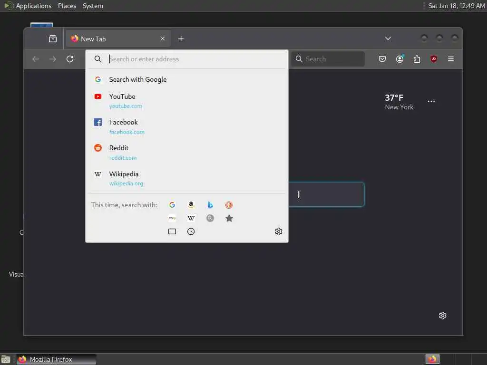Search this time with Amazon icon
The width and height of the screenshot is (487, 365).
(191, 205)
